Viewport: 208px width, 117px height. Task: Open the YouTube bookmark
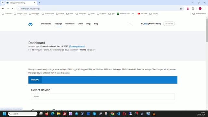[x=142, y=14]
